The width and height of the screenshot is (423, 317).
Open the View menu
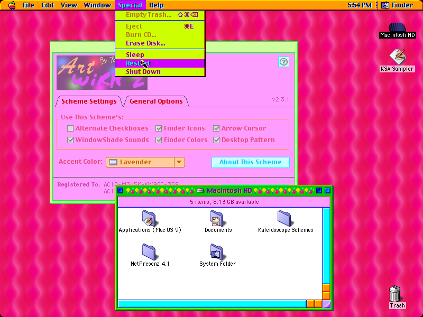(x=69, y=5)
